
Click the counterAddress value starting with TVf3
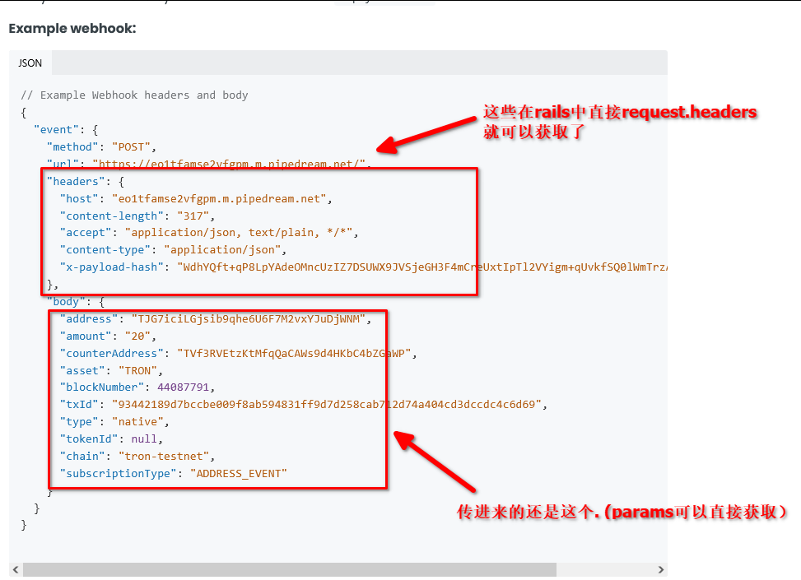tap(294, 353)
